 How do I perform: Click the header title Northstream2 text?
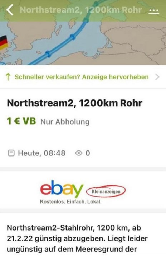[81, 10]
